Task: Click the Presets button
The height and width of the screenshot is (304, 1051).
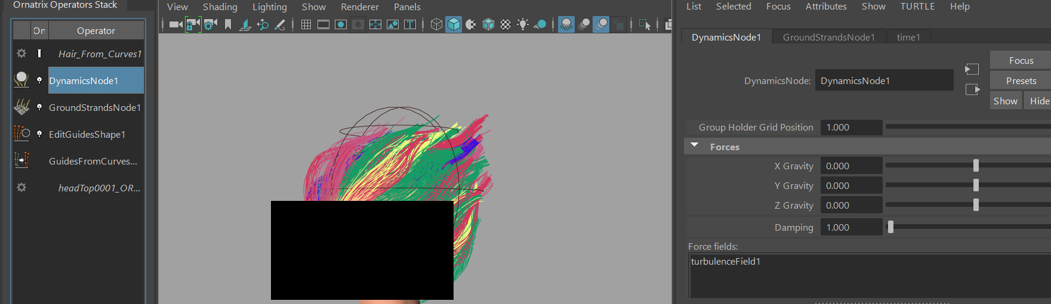Action: pos(1021,80)
